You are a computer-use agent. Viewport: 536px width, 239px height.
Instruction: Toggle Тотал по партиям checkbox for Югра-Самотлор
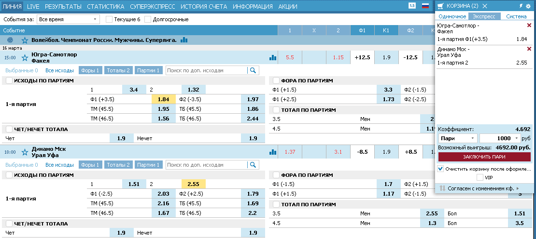click(x=276, y=110)
